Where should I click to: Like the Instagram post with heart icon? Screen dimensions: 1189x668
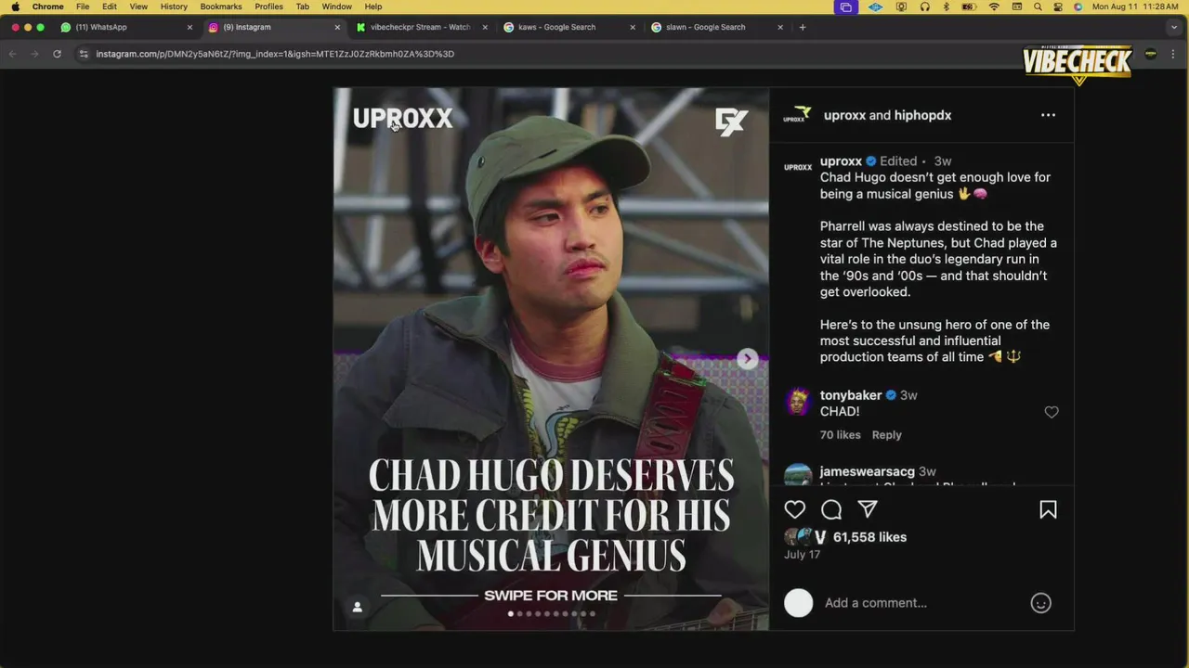coord(795,509)
